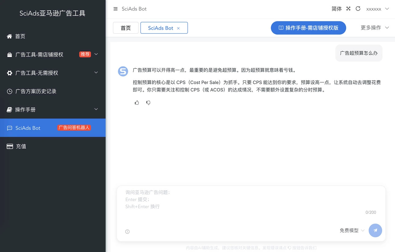This screenshot has width=395, height=252.
Task: Switch language via 简体 link
Action: pos(336,9)
